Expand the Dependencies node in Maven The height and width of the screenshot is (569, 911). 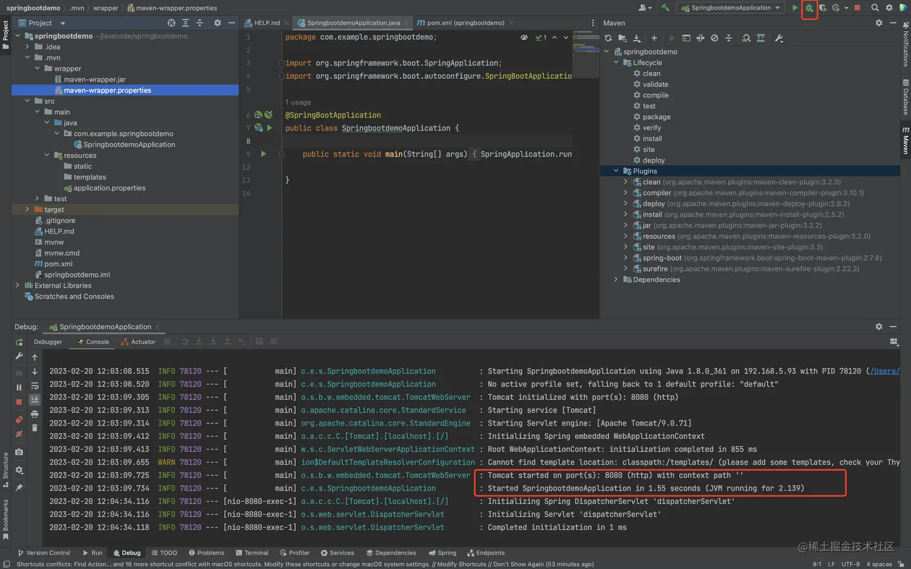coord(616,279)
